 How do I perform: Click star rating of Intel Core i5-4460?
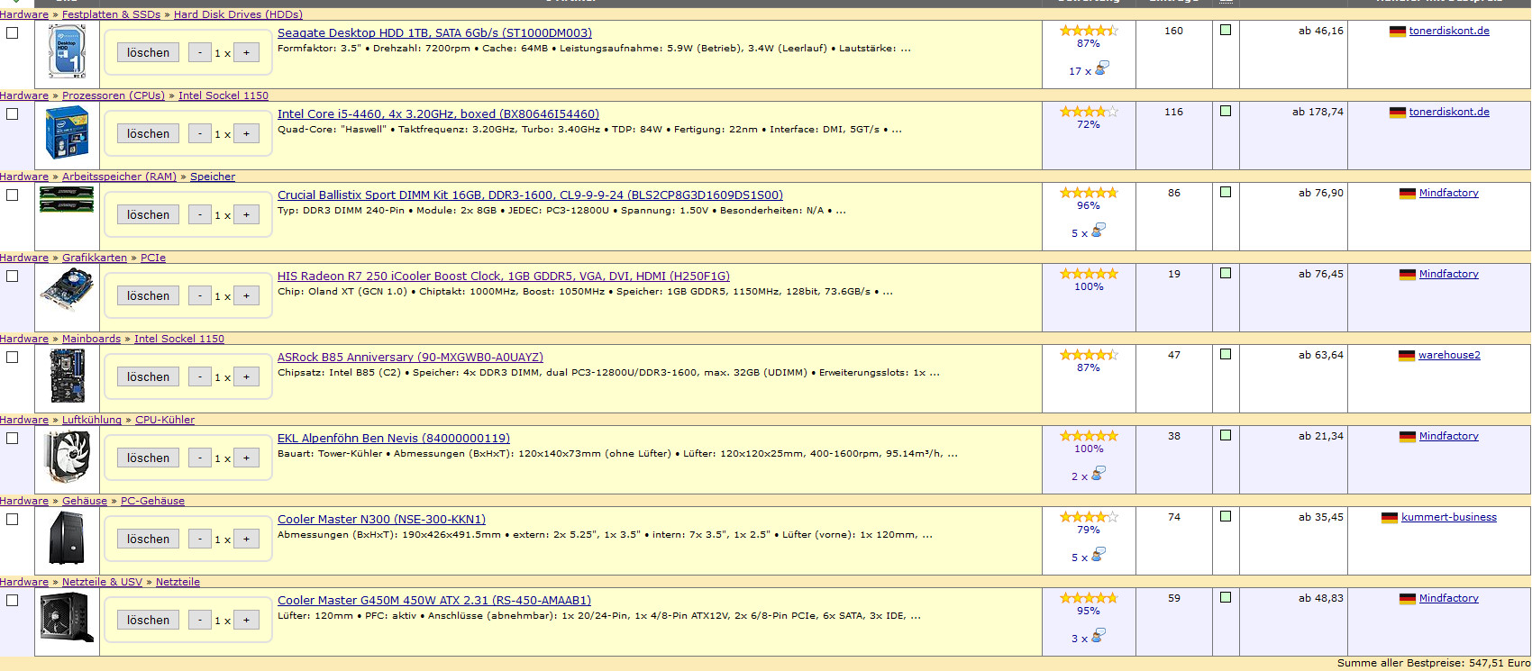click(x=1089, y=112)
